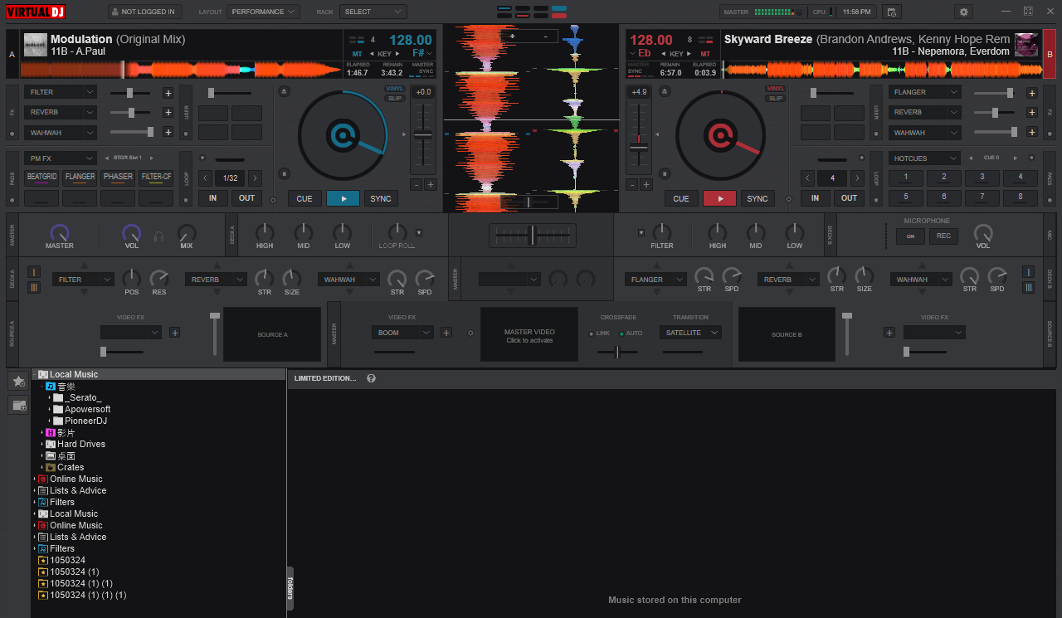Open the BOOM video FX dropdown

point(402,333)
